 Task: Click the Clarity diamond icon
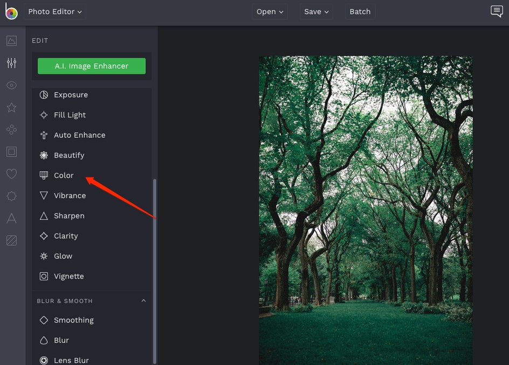44,236
